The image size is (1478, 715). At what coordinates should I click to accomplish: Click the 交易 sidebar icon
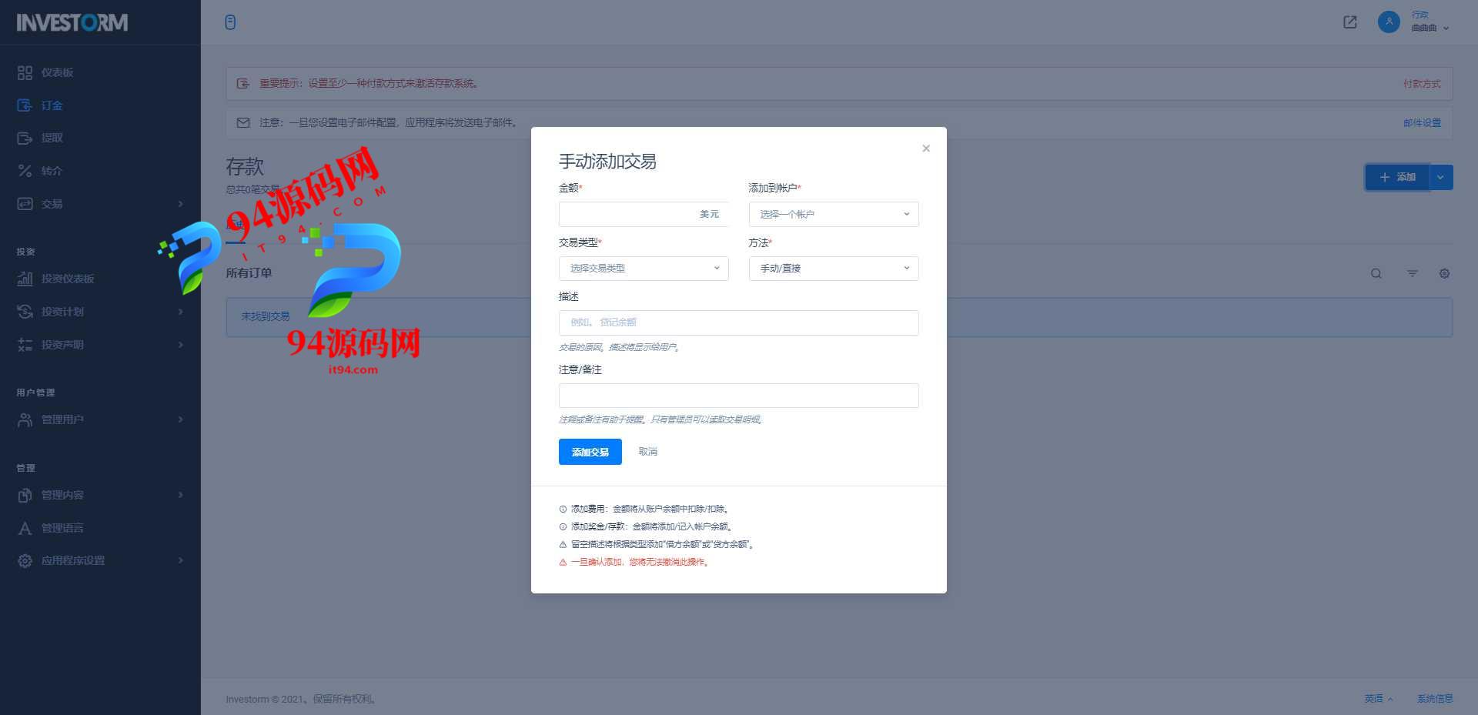point(25,204)
